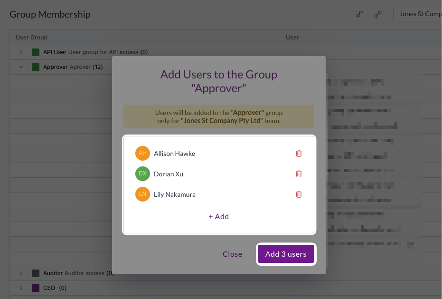The height and width of the screenshot is (299, 442).
Task: Select the green DX avatar
Action: click(x=142, y=174)
